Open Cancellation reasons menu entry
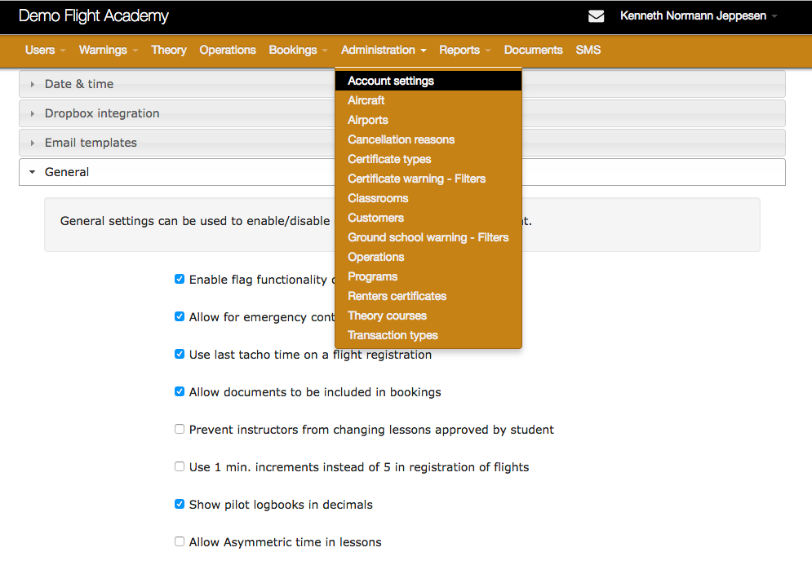Image resolution: width=812 pixels, height=574 pixels. point(428,139)
